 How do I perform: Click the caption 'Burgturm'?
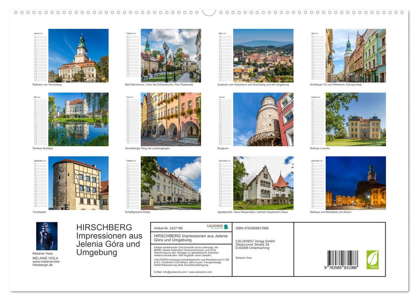pyautogui.click(x=223, y=148)
